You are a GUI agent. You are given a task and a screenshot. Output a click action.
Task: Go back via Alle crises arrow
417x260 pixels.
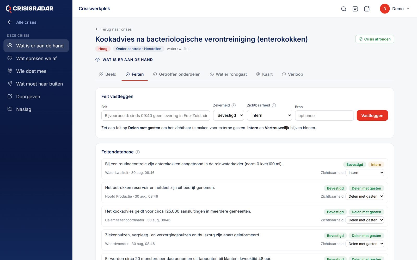10,22
